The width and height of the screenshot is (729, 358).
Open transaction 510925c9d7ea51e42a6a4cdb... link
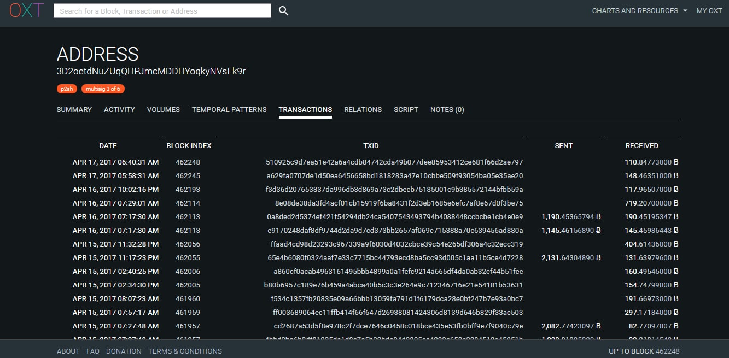pyautogui.click(x=394, y=162)
